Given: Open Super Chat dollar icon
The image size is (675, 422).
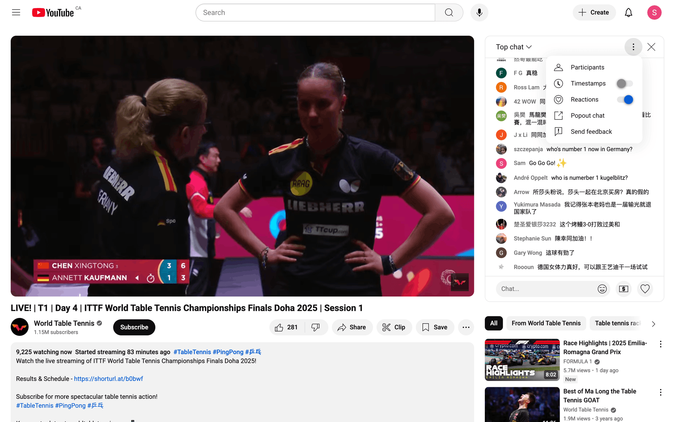Looking at the screenshot, I should click(623, 289).
